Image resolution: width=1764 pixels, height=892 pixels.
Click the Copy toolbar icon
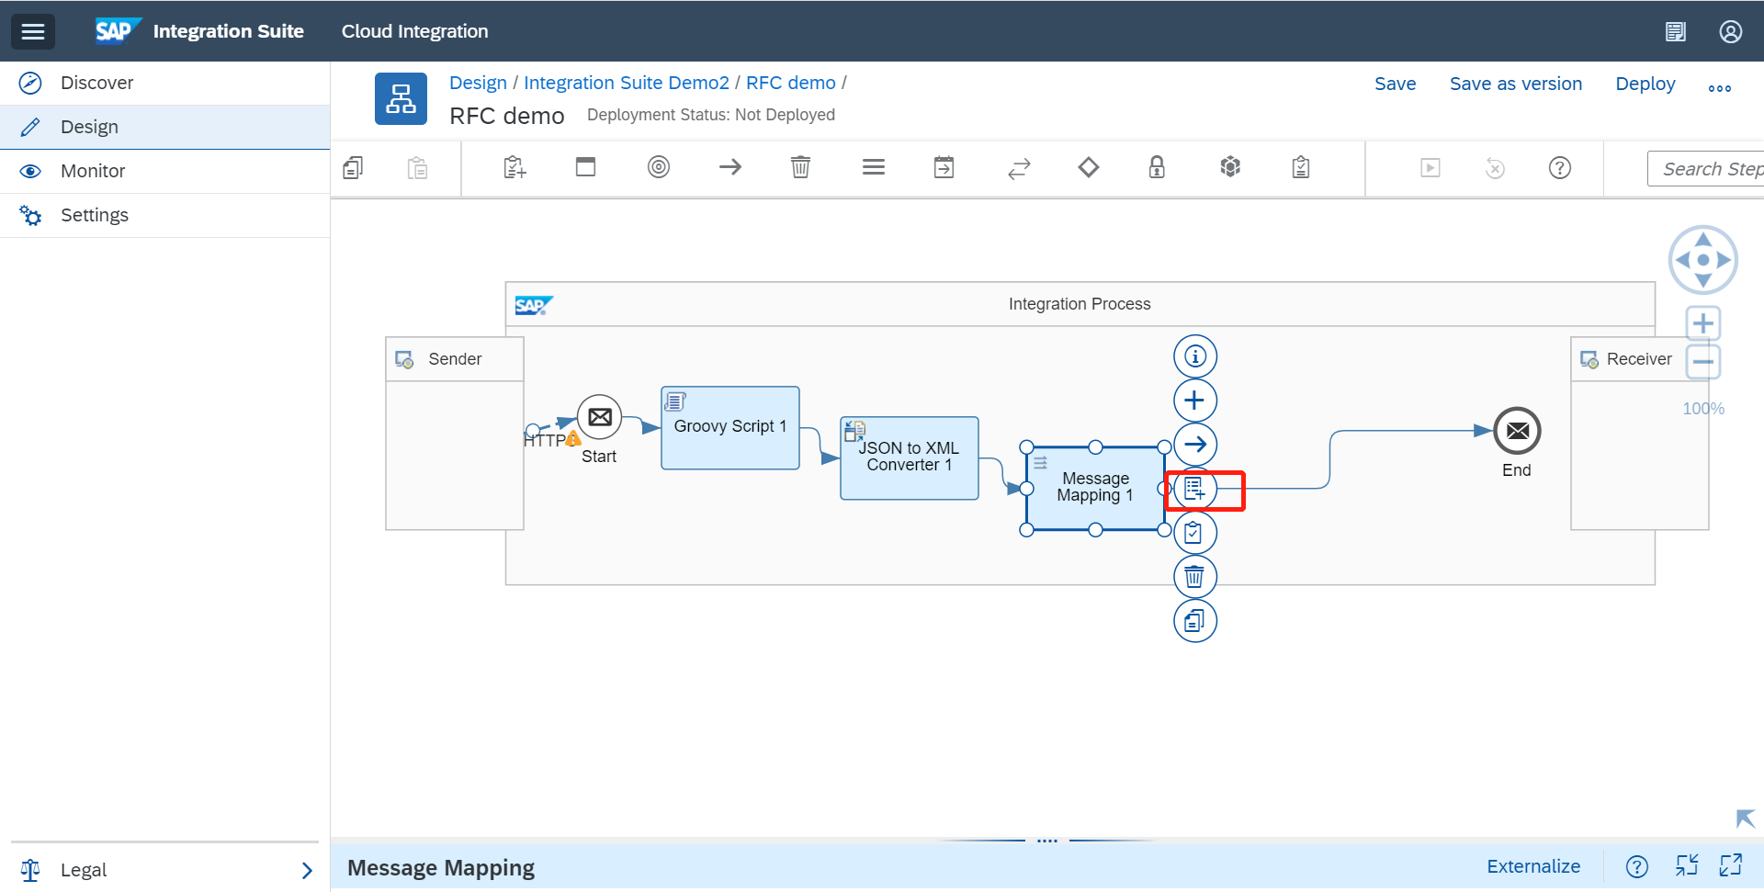click(x=353, y=168)
